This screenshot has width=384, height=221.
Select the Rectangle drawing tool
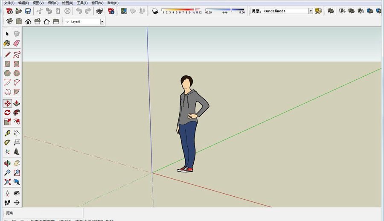point(7,64)
